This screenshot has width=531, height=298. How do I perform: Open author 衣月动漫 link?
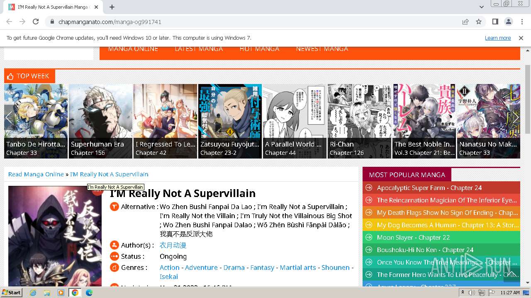[x=173, y=245]
